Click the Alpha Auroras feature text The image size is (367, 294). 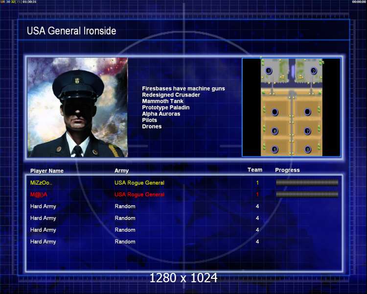(161, 114)
